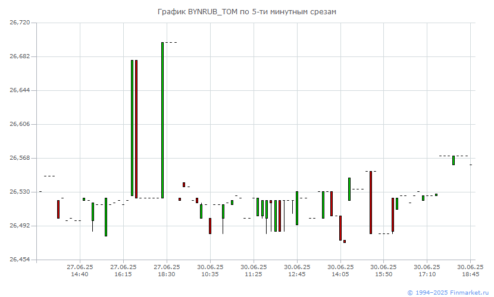
Task: Click the green candle at 12:45
Action: pos(297,208)
